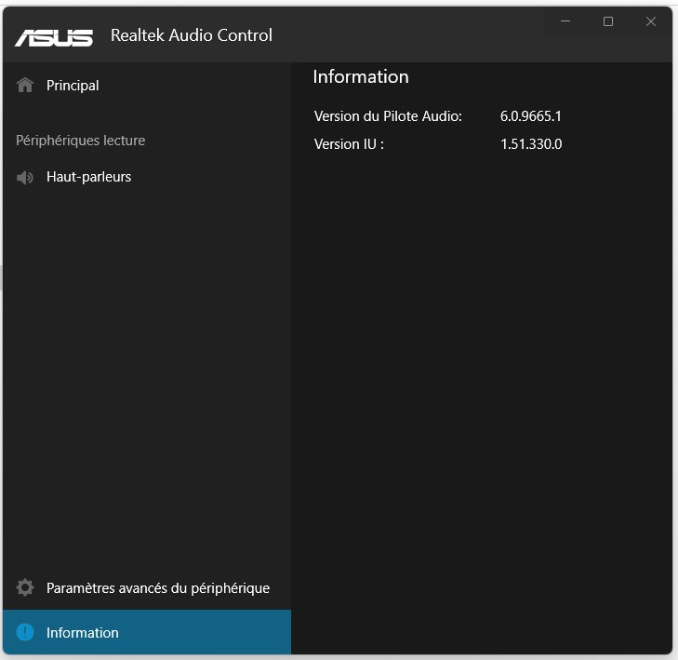Click the Version du Pilote Audio label
The image size is (678, 660).
click(x=388, y=116)
